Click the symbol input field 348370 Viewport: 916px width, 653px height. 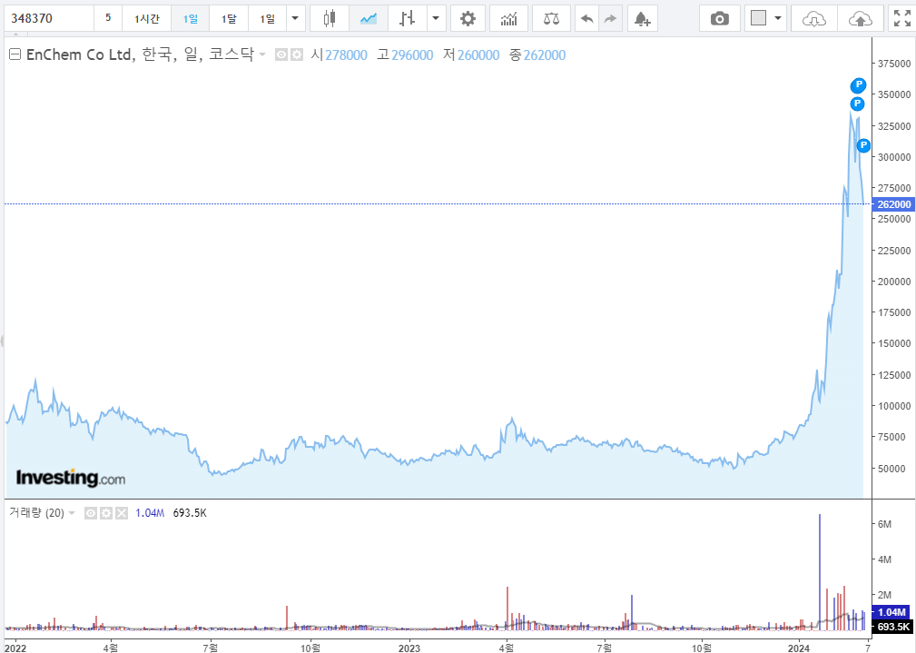[x=49, y=18]
